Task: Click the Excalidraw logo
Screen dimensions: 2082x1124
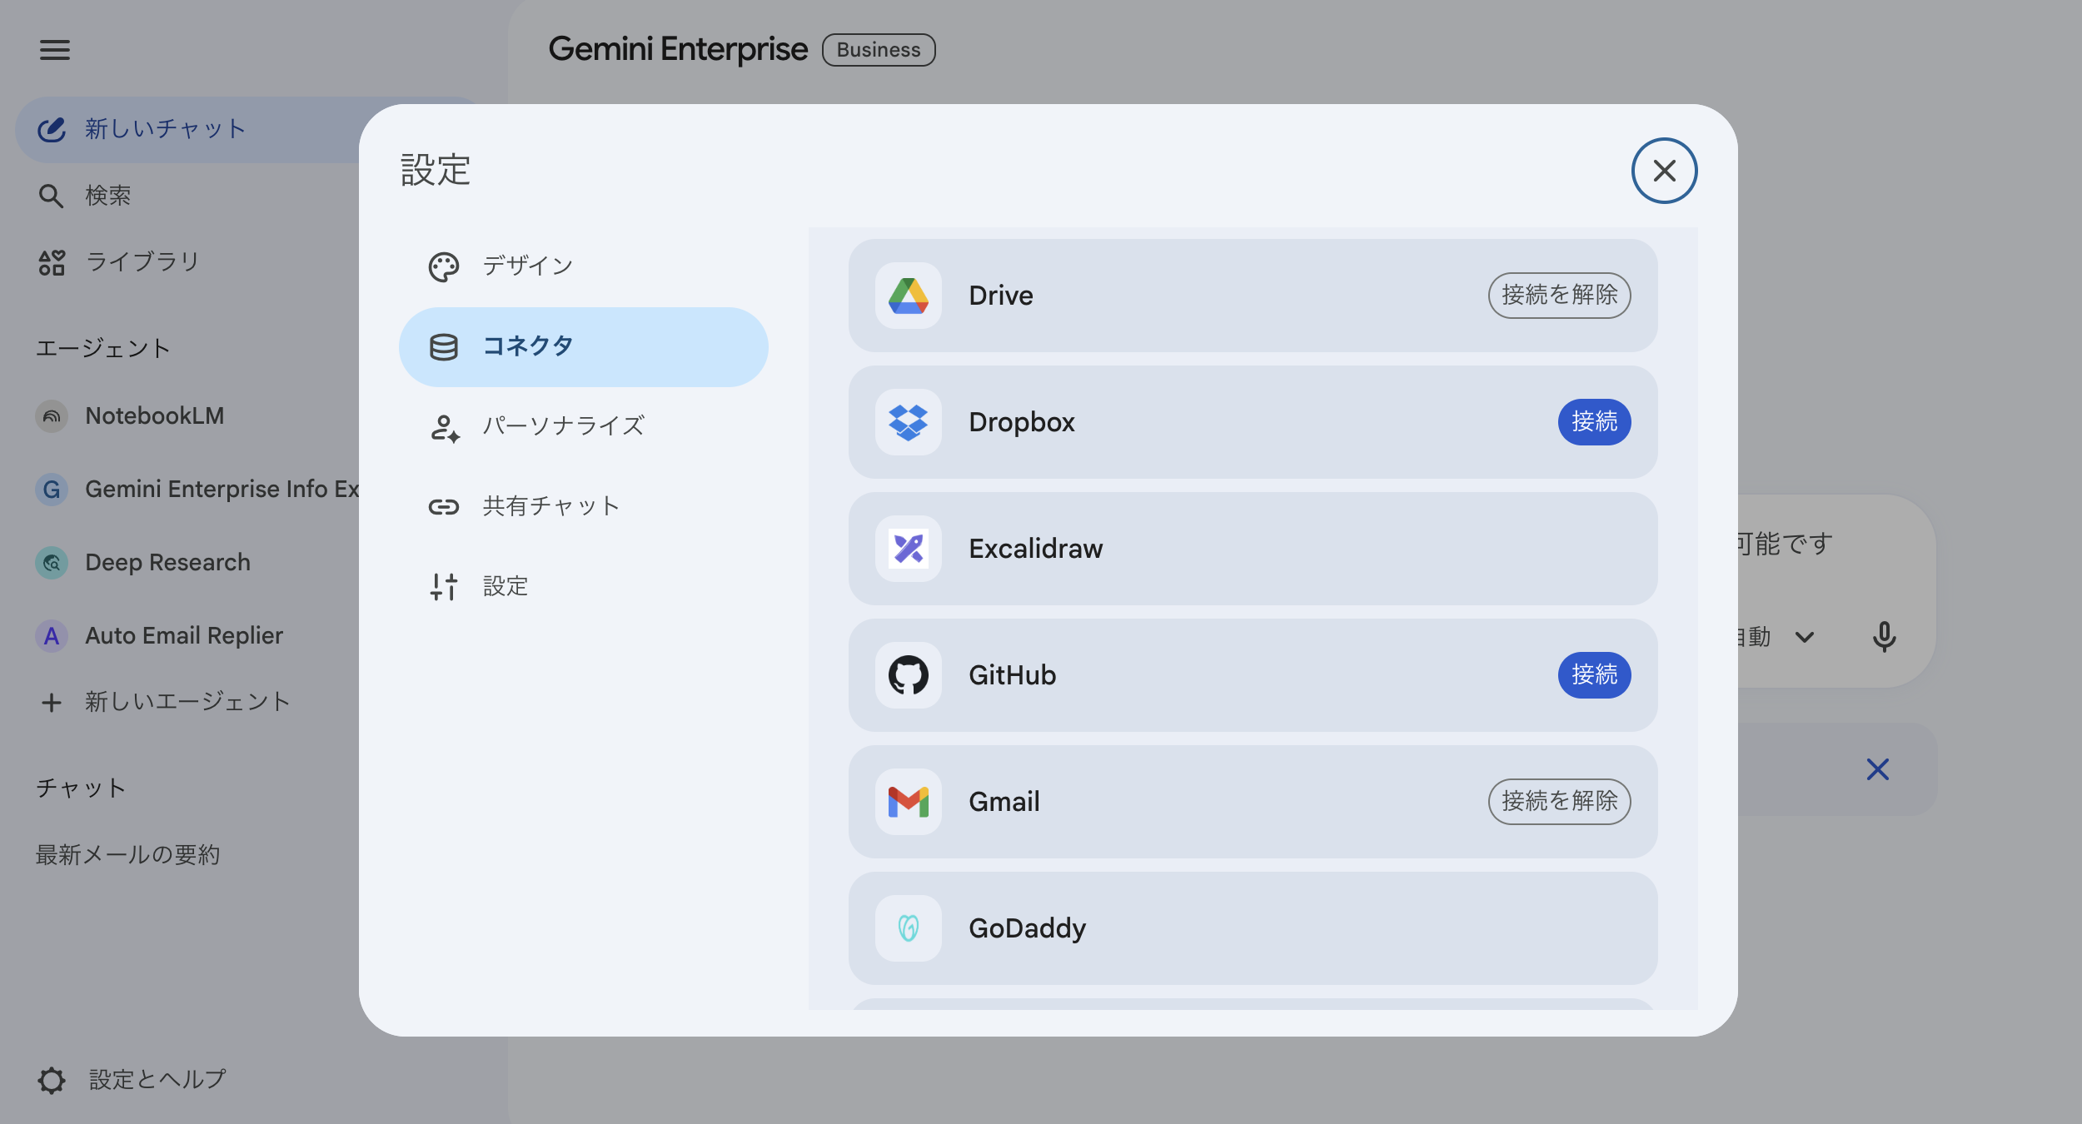Action: pos(909,549)
